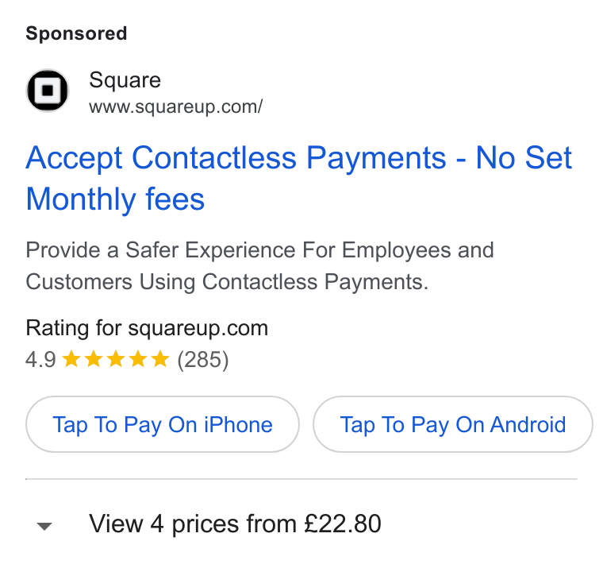Expand 'View 4 prices from £22.80'
This screenshot has height=572, width=603.
[235, 524]
